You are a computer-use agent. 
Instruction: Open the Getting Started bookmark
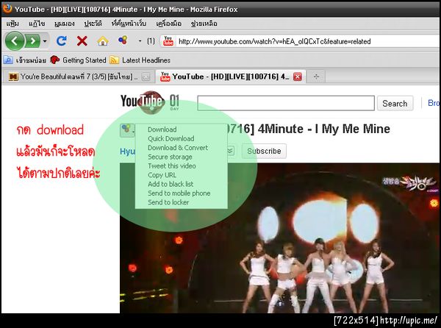tap(78, 60)
